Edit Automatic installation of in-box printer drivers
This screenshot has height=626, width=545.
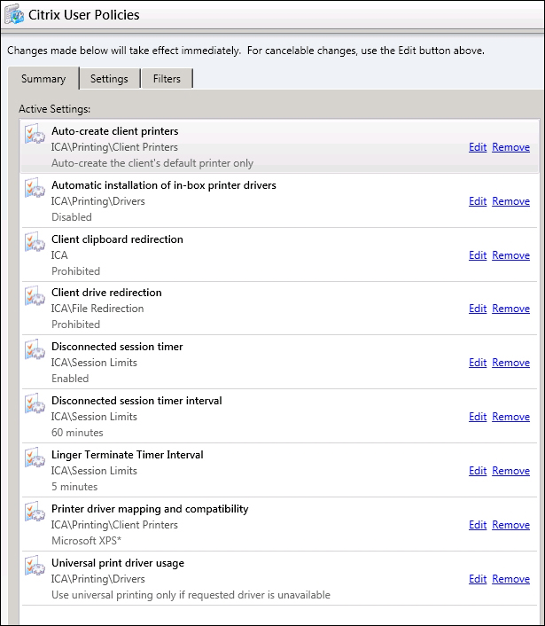point(478,201)
